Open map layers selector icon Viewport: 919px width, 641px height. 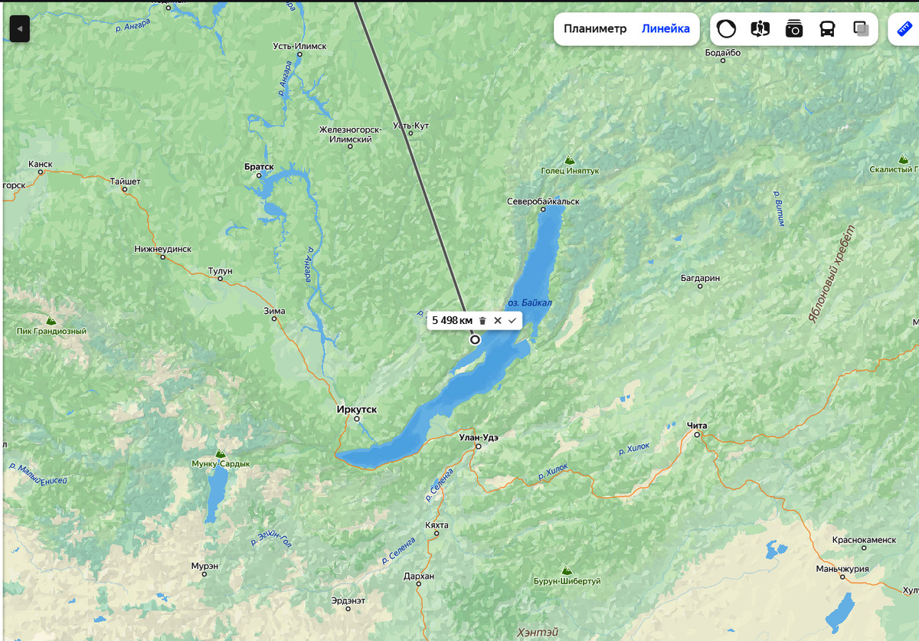[x=861, y=29]
